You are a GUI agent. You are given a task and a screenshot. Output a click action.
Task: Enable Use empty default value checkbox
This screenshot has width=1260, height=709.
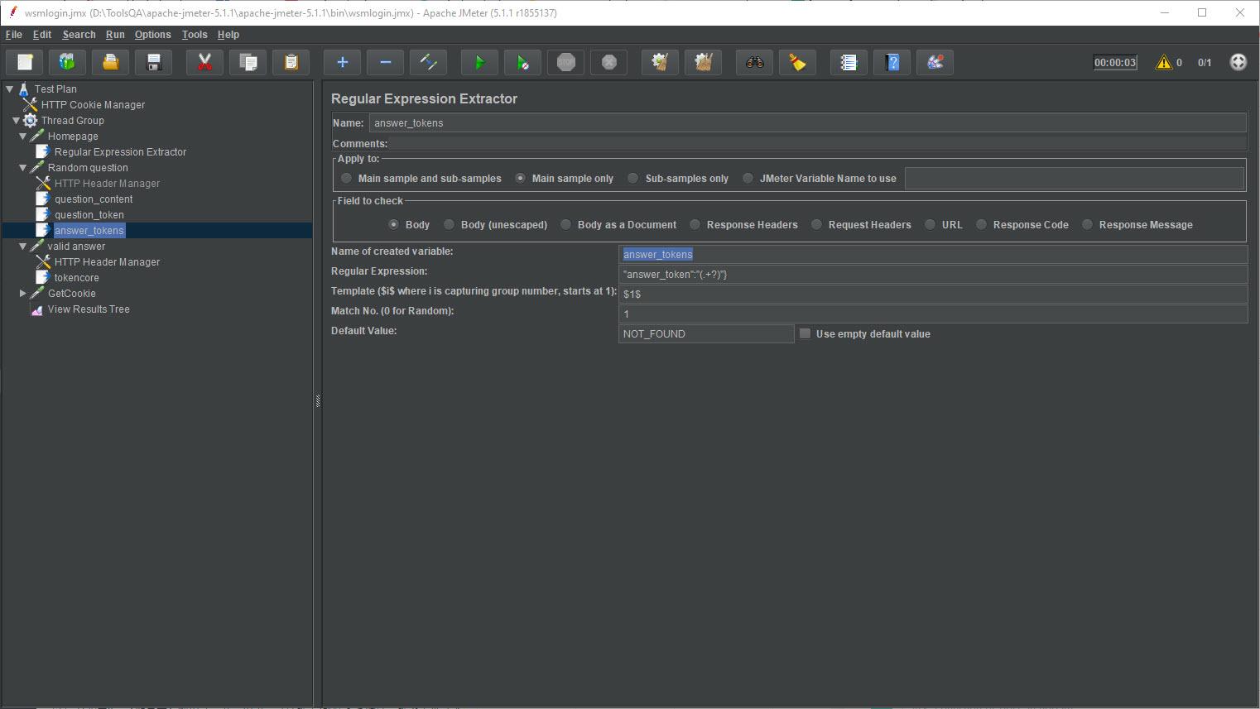[805, 333]
